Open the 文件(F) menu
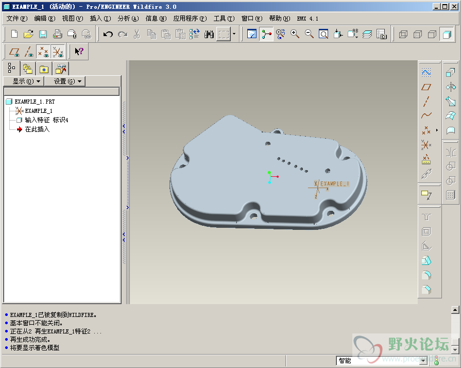Screen dimensions: 461x368 [x=17, y=19]
